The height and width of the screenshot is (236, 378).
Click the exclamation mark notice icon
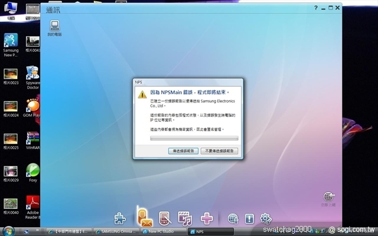point(249,219)
